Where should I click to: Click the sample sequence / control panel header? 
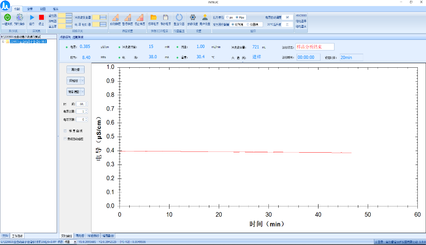pyautogui.click(x=72, y=37)
